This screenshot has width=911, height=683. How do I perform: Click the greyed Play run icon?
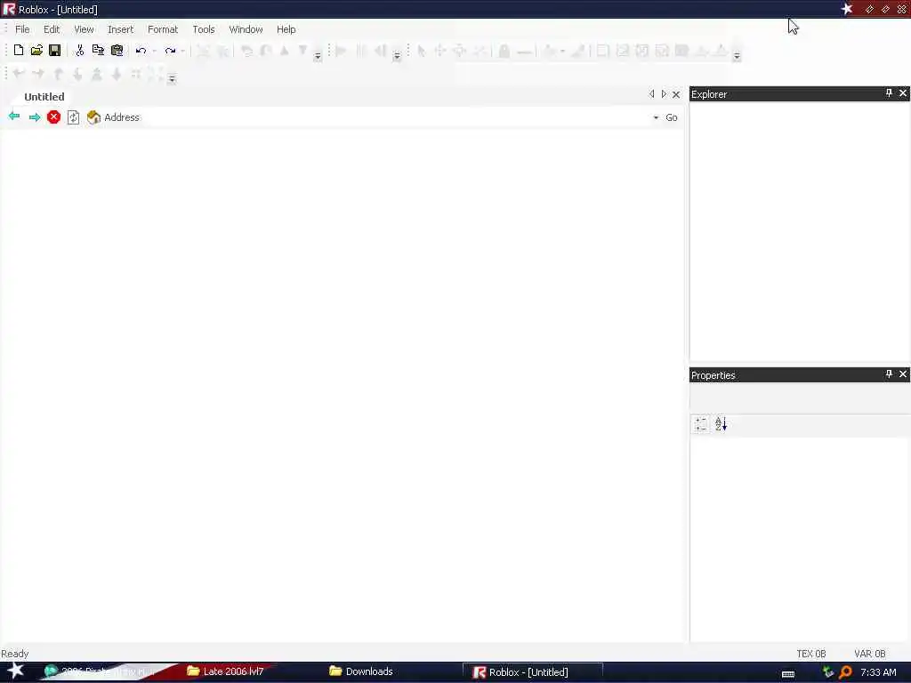coord(341,51)
